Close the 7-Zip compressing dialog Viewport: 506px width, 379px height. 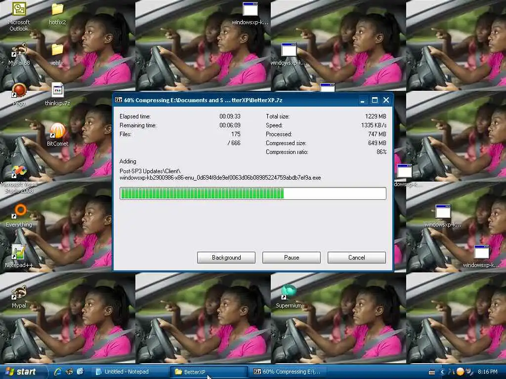click(386, 100)
